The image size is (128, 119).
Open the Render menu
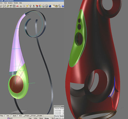point(16,3)
